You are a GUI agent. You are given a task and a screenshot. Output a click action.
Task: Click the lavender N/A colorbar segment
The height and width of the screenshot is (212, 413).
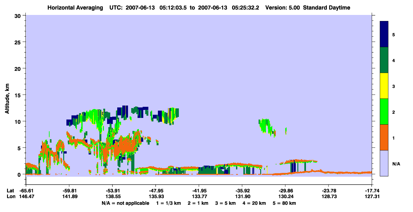384,163
